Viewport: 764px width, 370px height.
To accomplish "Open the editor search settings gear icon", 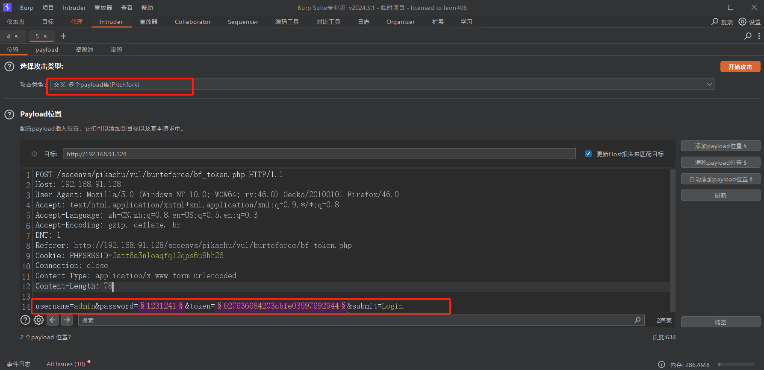I will (x=38, y=320).
